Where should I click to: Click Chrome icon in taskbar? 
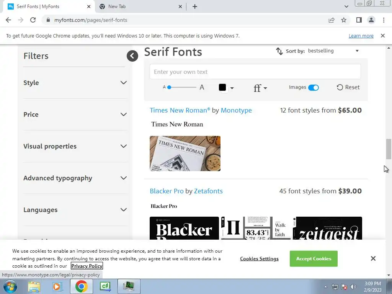point(81,286)
